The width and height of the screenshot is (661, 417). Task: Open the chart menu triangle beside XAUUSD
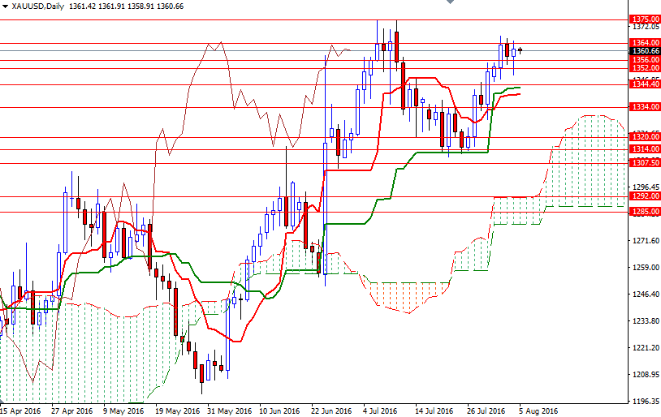(5, 6)
